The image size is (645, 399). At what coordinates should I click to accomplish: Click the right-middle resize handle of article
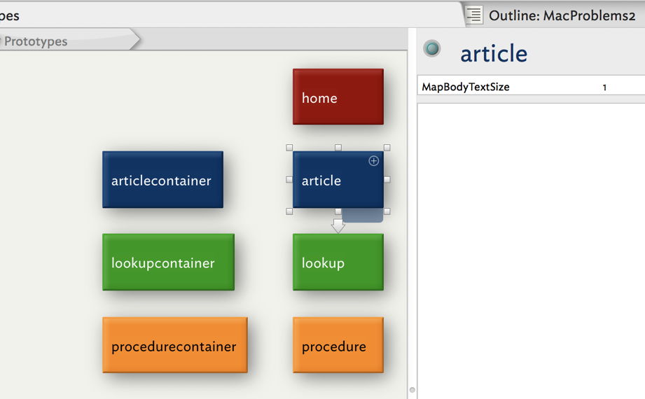coord(387,179)
